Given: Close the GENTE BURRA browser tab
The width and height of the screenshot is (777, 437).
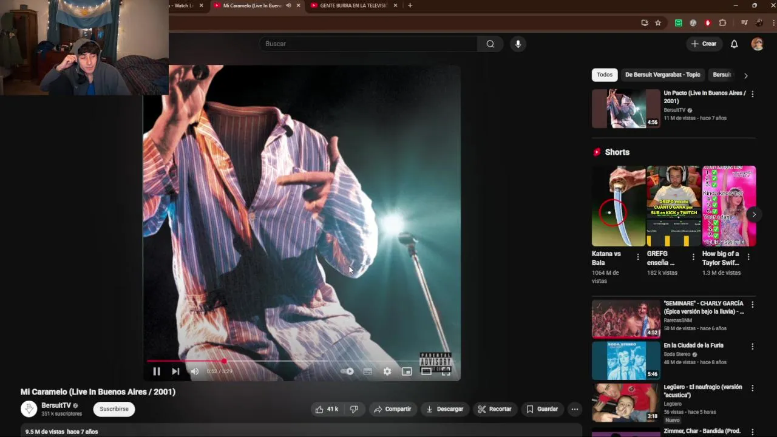Looking at the screenshot, I should point(396,5).
